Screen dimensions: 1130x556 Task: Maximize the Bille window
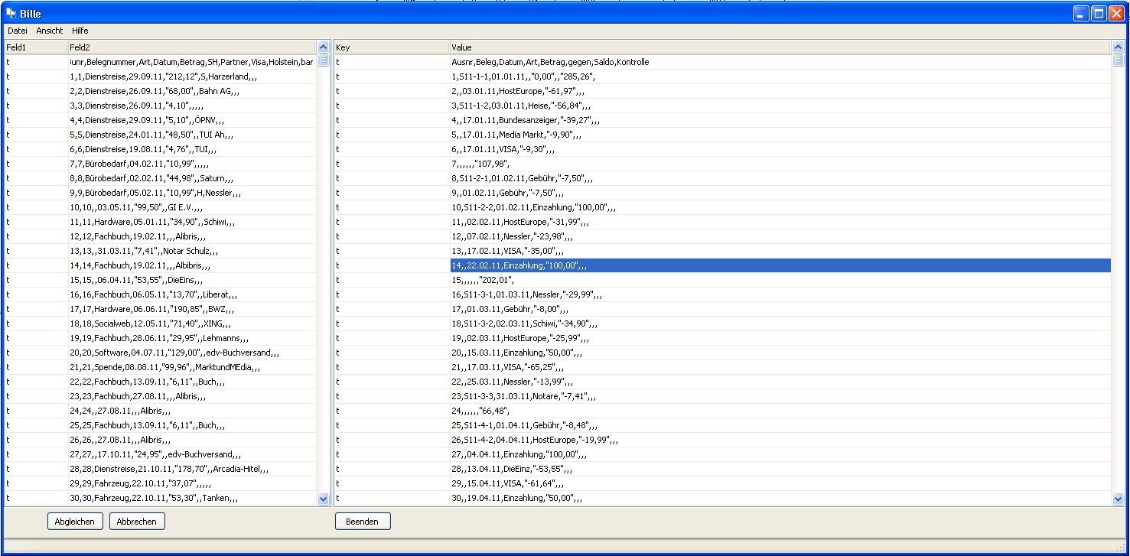[1099, 14]
